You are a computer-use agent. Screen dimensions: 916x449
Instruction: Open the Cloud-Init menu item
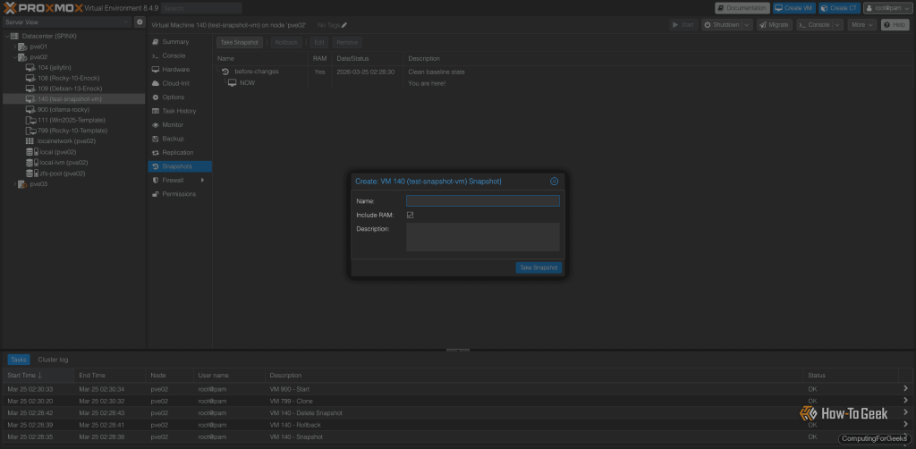click(x=180, y=83)
